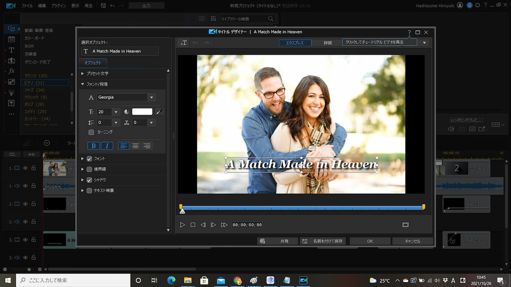Click the white font color swatch
The height and width of the screenshot is (287, 511).
(x=142, y=112)
